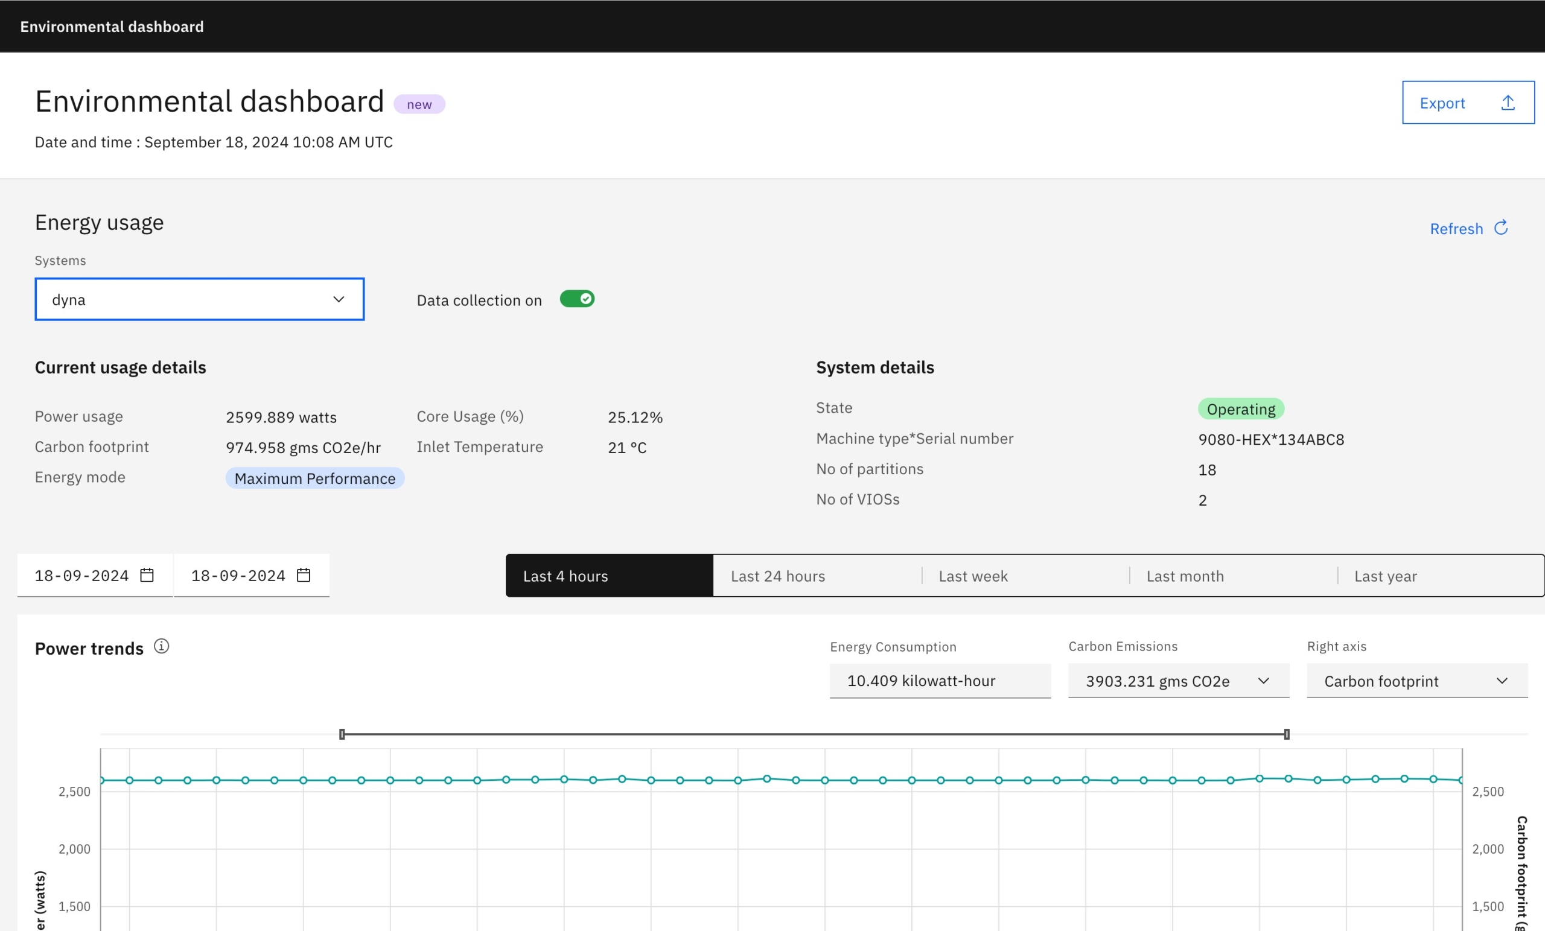Click the 25.12% core usage value
Viewport: 1545px width, 931px height.
pos(634,417)
